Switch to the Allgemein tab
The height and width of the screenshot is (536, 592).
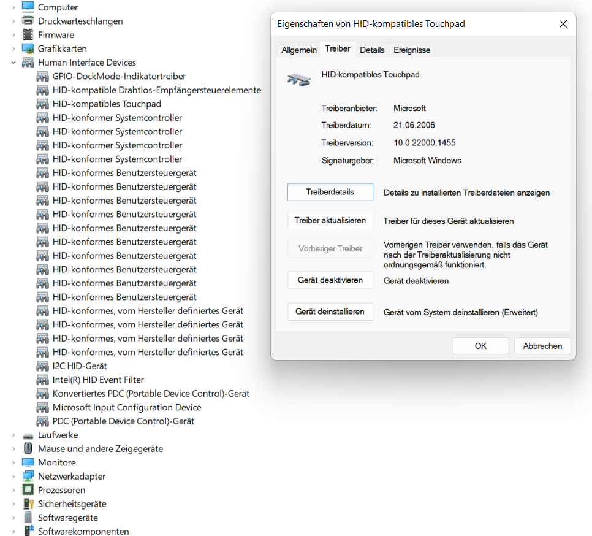pos(299,50)
